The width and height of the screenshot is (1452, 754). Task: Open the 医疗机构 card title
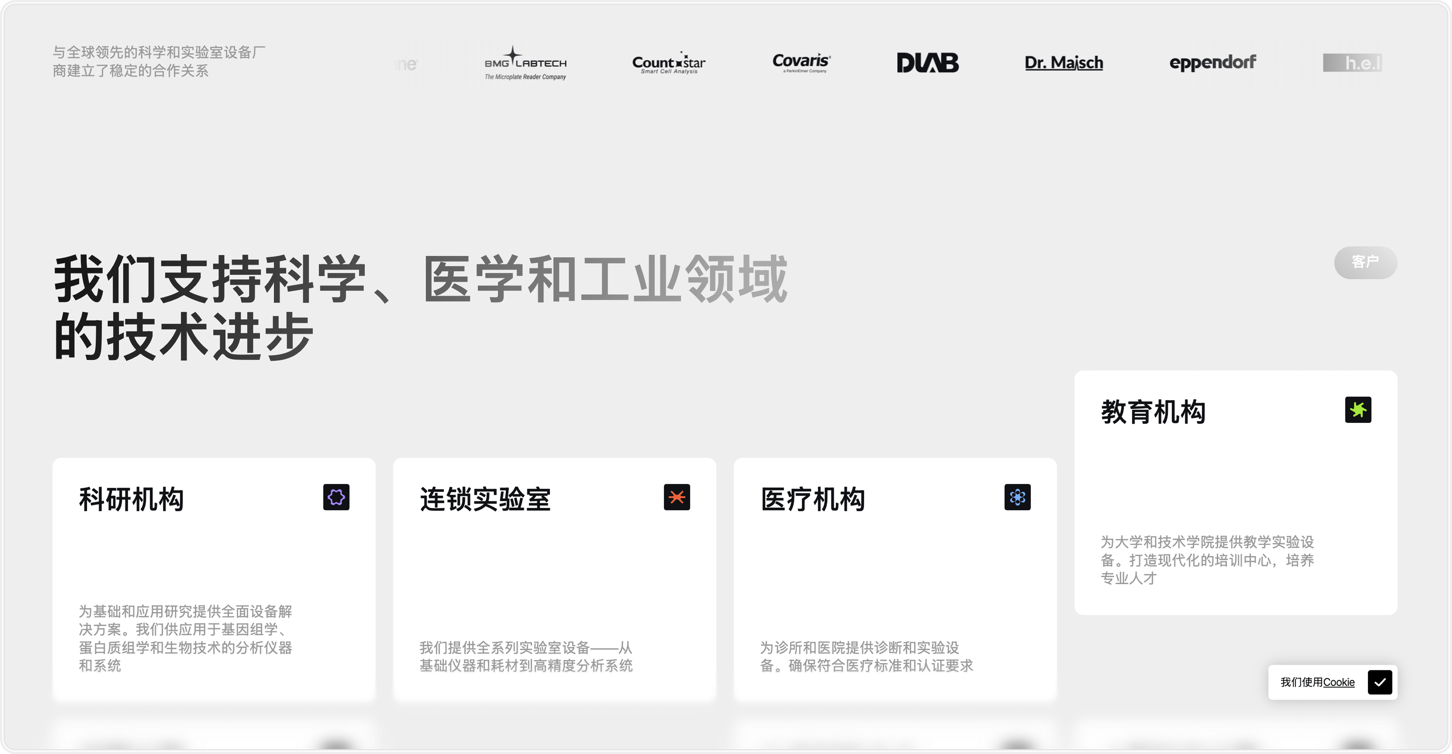(812, 499)
